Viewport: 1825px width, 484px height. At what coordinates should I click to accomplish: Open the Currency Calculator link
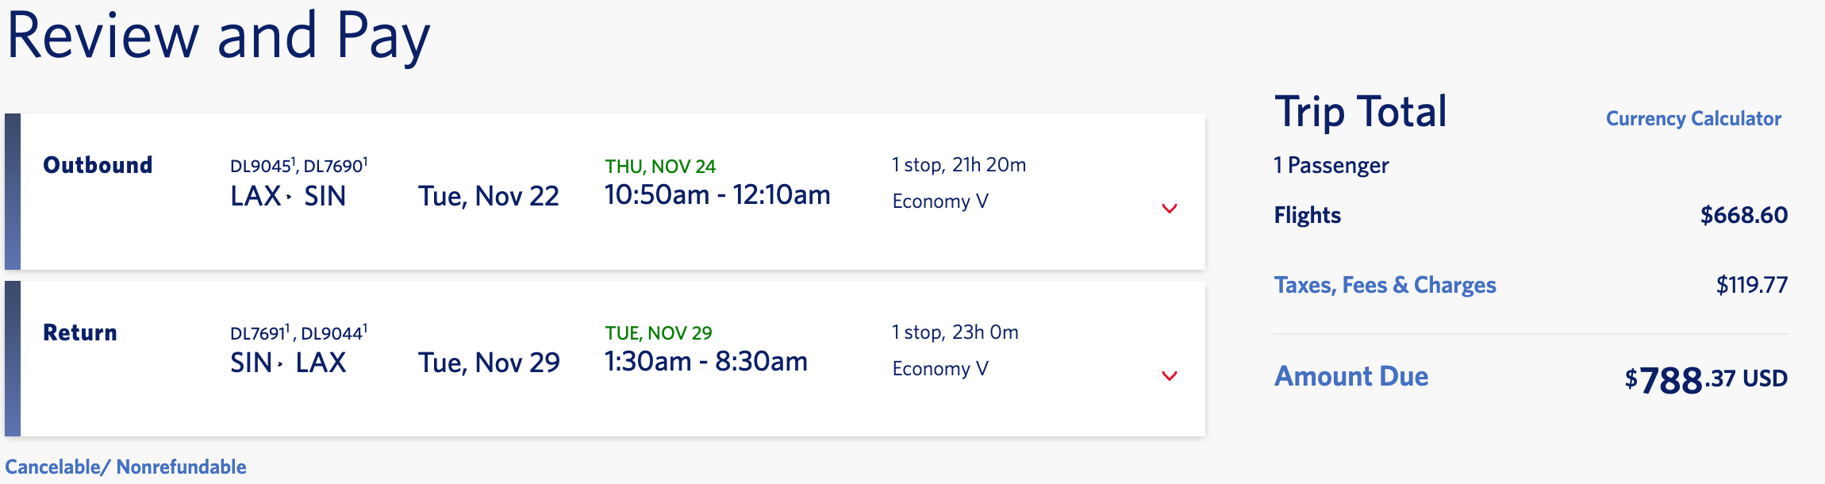1693,119
